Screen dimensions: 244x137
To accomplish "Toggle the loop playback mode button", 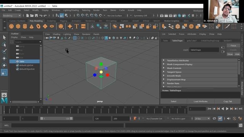I will click(x=214, y=118).
